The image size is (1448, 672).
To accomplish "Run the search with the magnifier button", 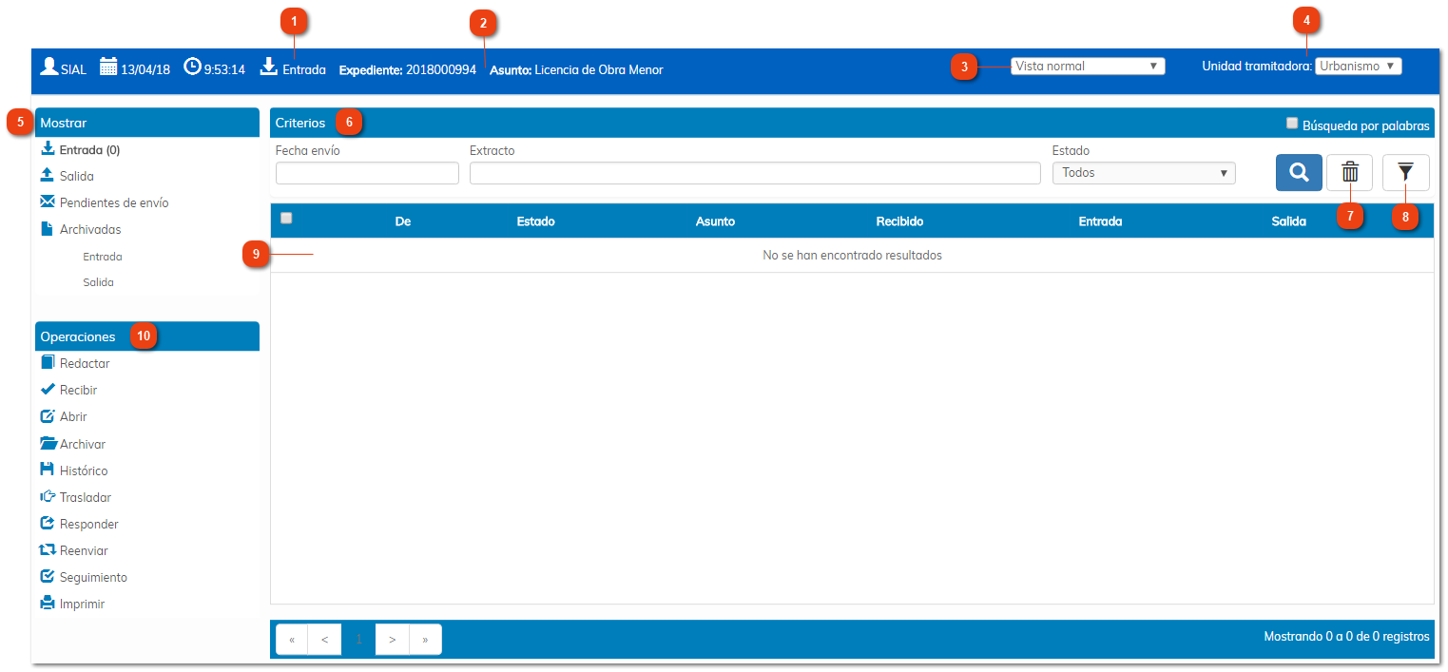I will (1299, 172).
